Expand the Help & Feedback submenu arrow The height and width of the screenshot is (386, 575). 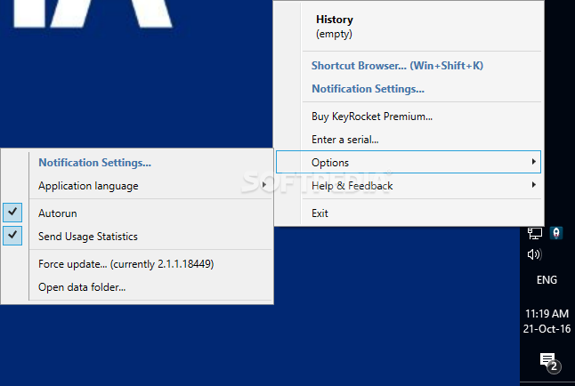click(534, 185)
